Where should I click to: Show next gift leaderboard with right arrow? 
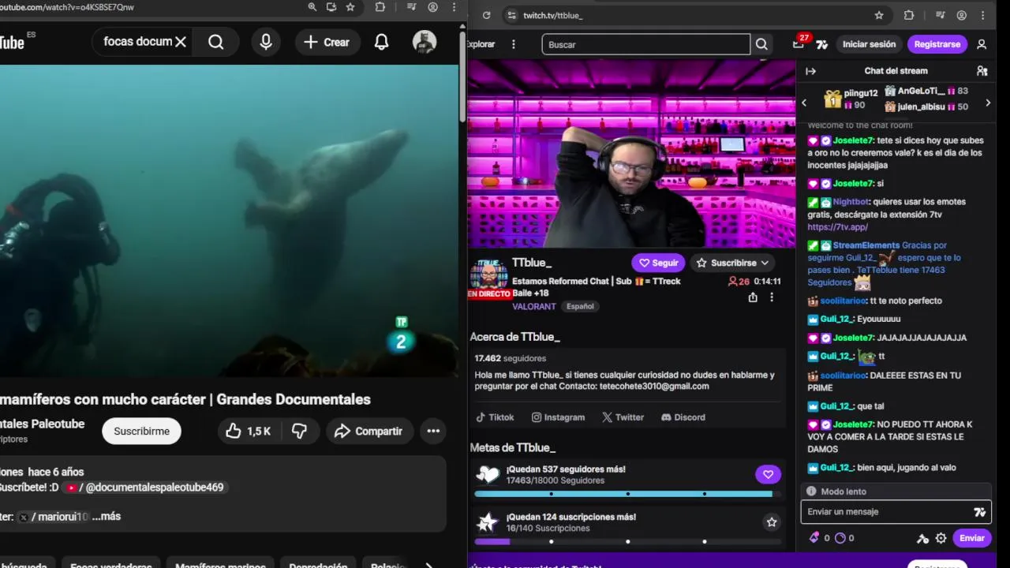coord(988,103)
